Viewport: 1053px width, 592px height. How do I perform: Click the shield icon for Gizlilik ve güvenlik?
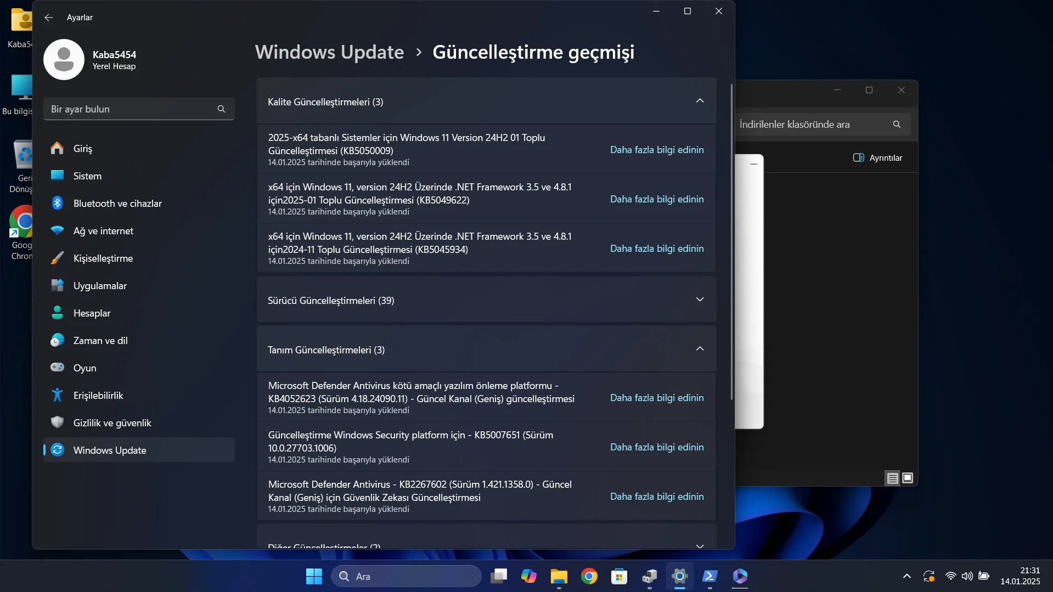[57, 422]
